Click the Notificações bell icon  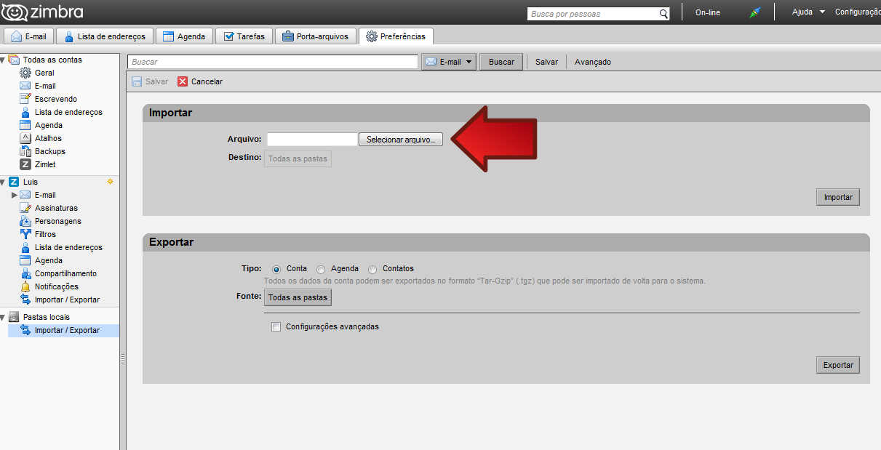click(x=25, y=286)
